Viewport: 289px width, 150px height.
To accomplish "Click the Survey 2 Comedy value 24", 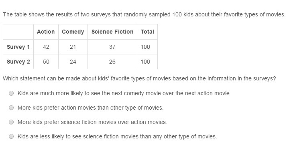I will (73, 62).
